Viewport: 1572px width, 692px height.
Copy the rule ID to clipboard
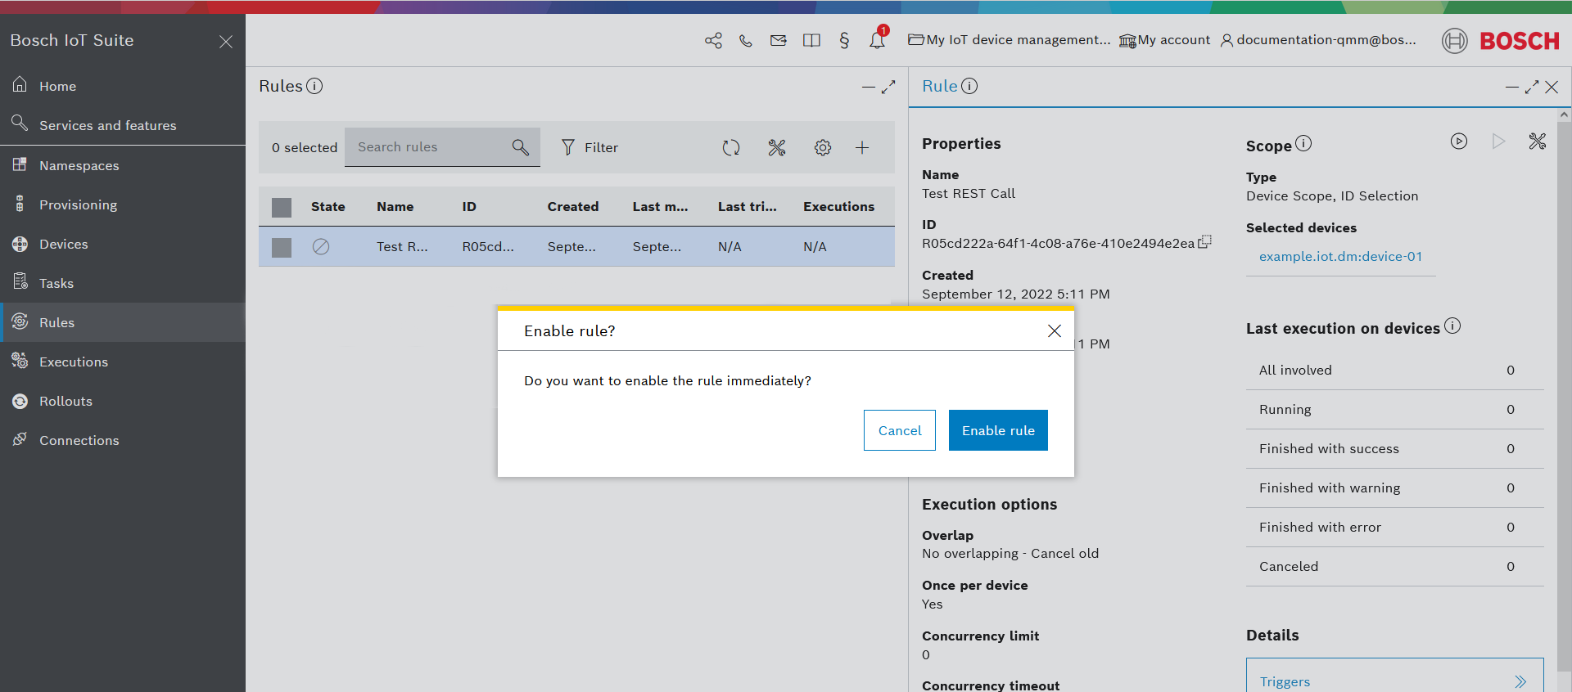[x=1204, y=242]
